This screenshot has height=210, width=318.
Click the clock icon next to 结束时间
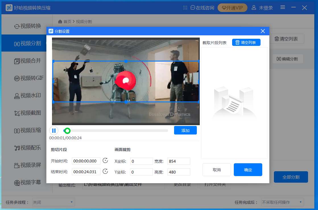(105, 172)
